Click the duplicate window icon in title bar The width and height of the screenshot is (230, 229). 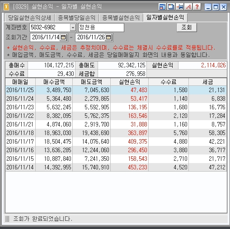(x=171, y=7)
